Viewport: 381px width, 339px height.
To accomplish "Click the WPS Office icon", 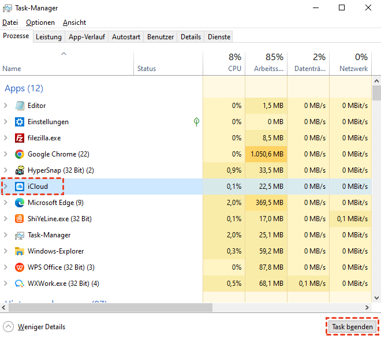I will pyautogui.click(x=20, y=267).
